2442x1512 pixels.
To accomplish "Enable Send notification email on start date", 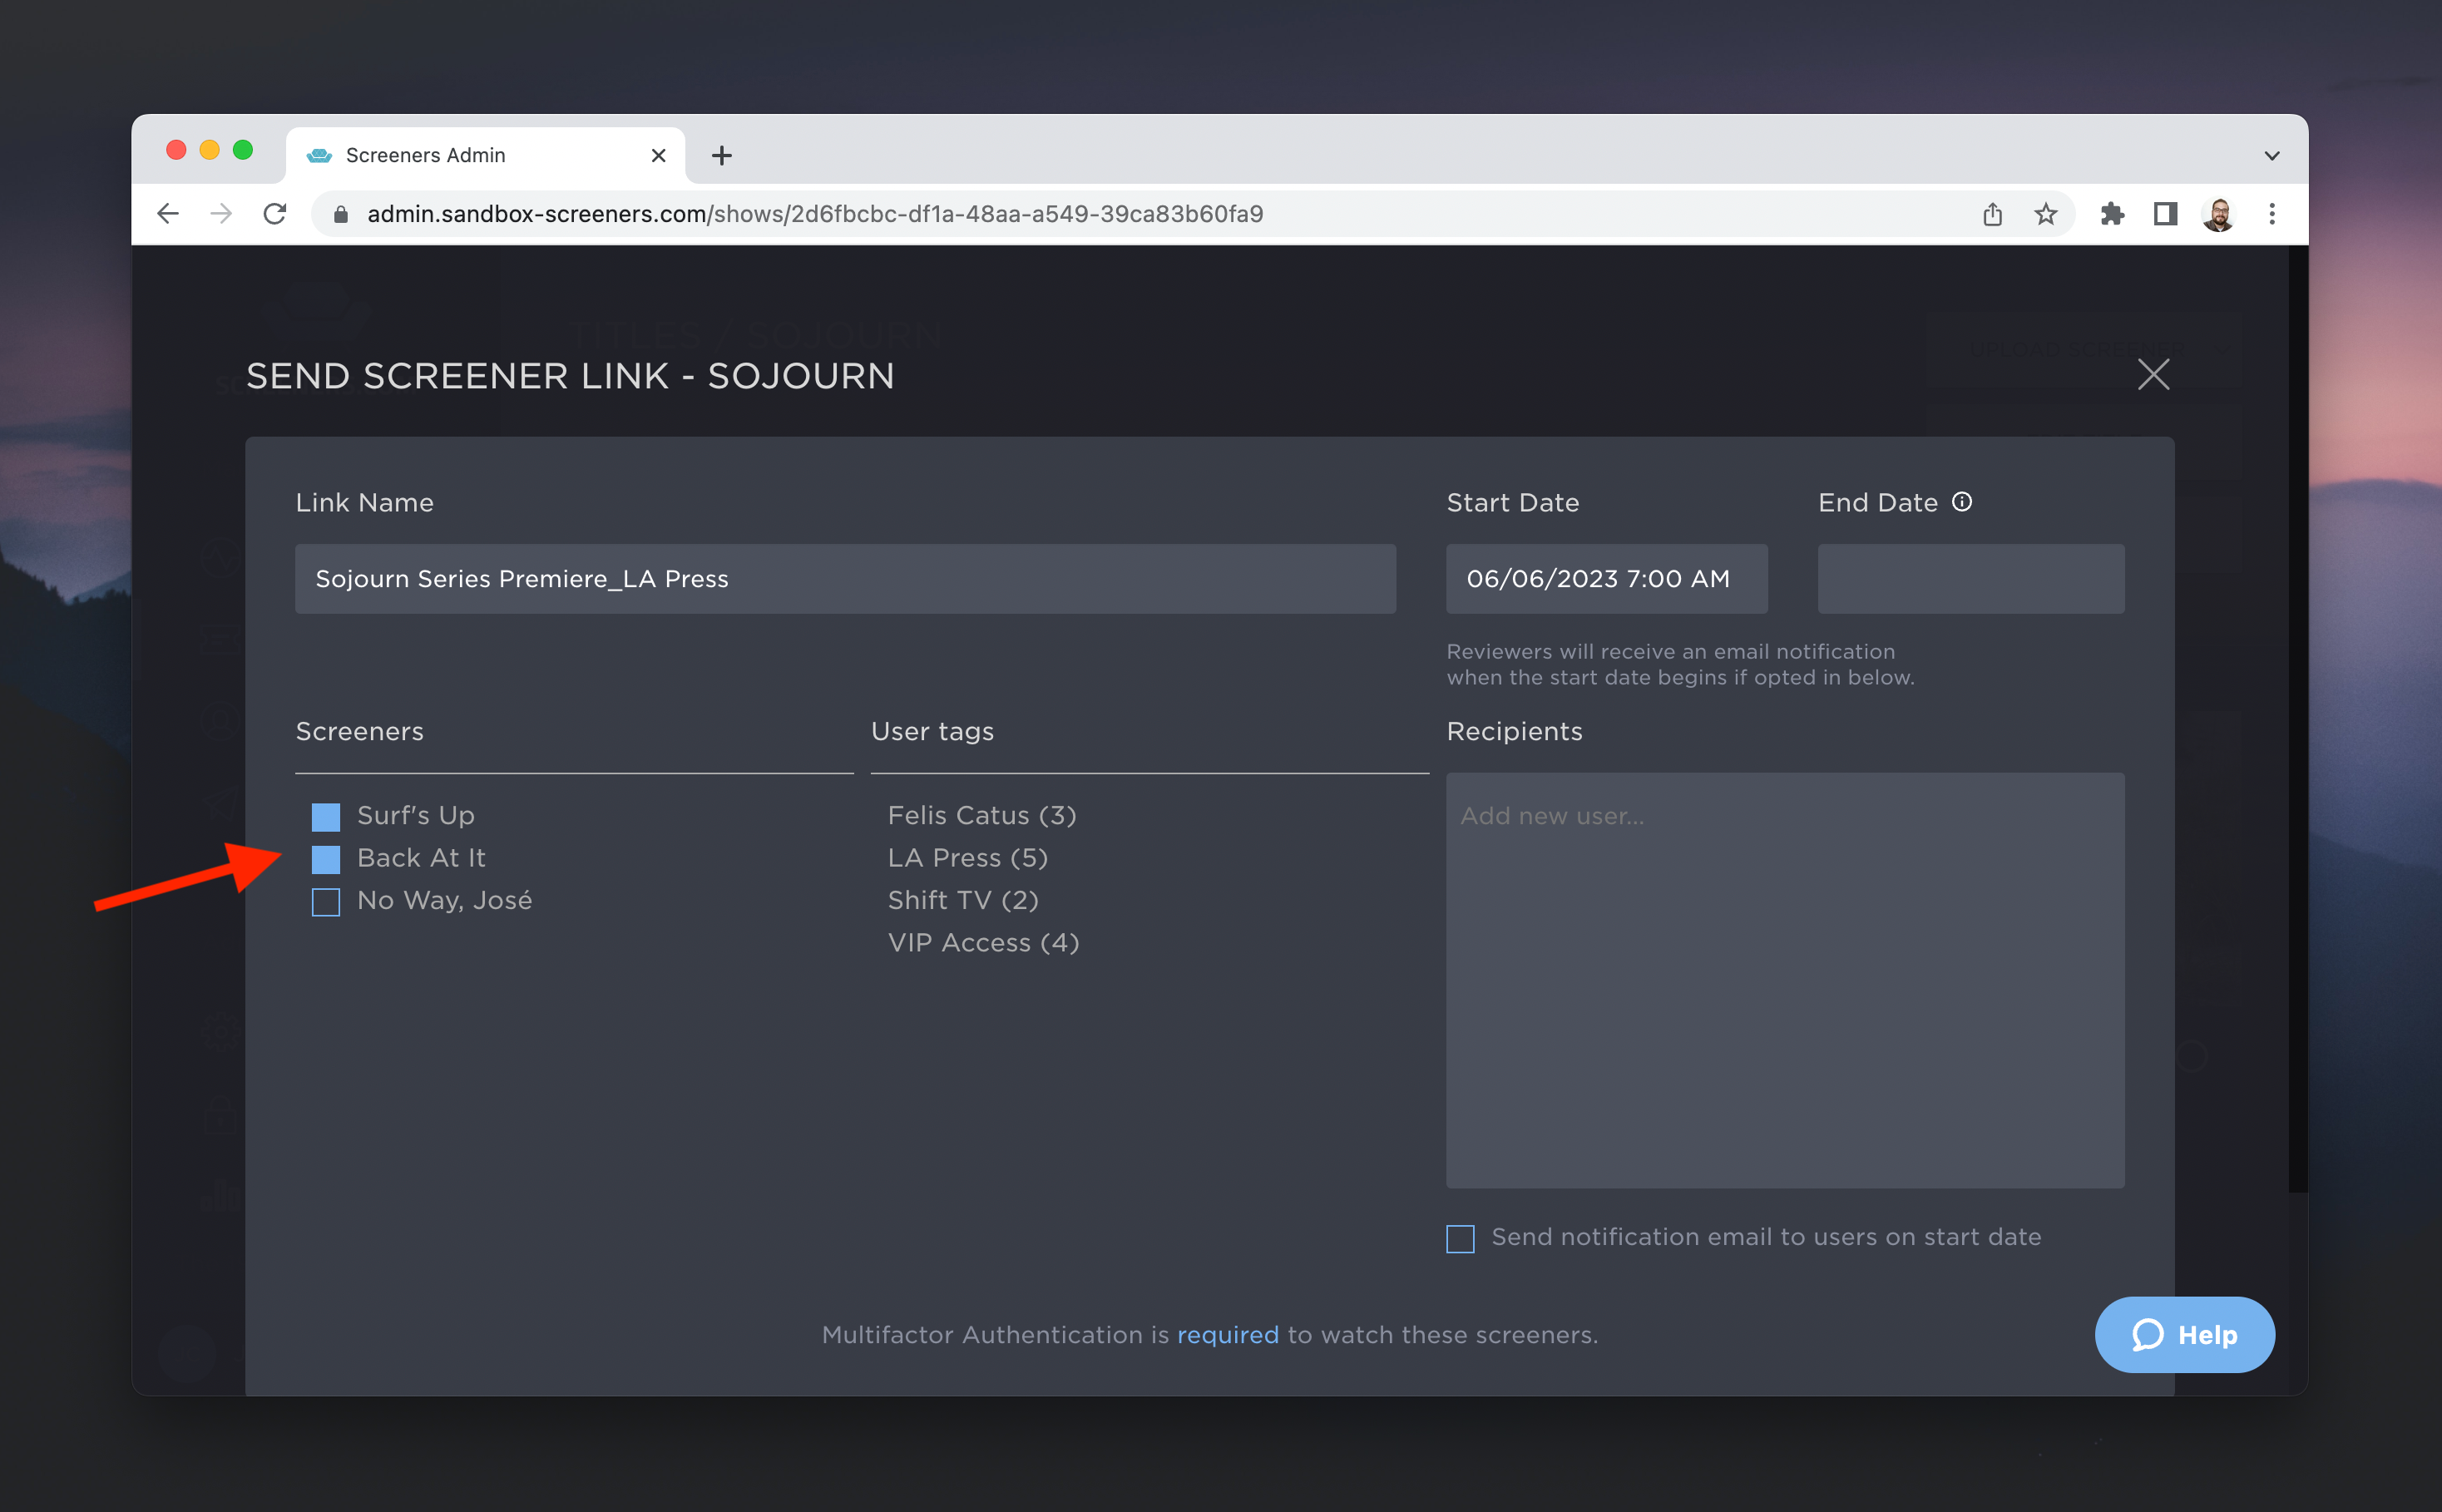I will tap(1460, 1239).
